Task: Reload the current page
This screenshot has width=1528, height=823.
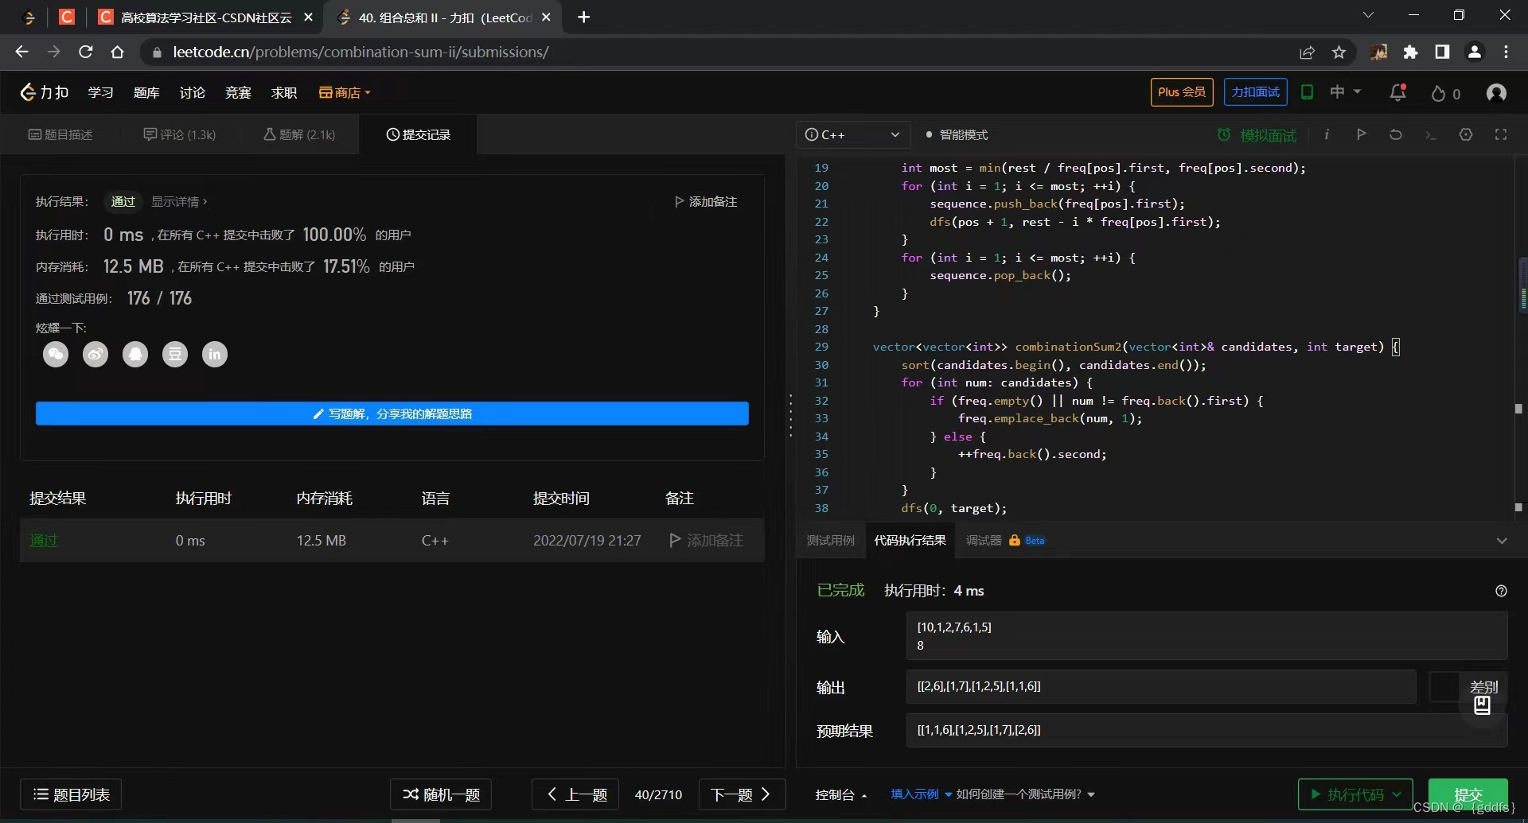Action: (86, 52)
